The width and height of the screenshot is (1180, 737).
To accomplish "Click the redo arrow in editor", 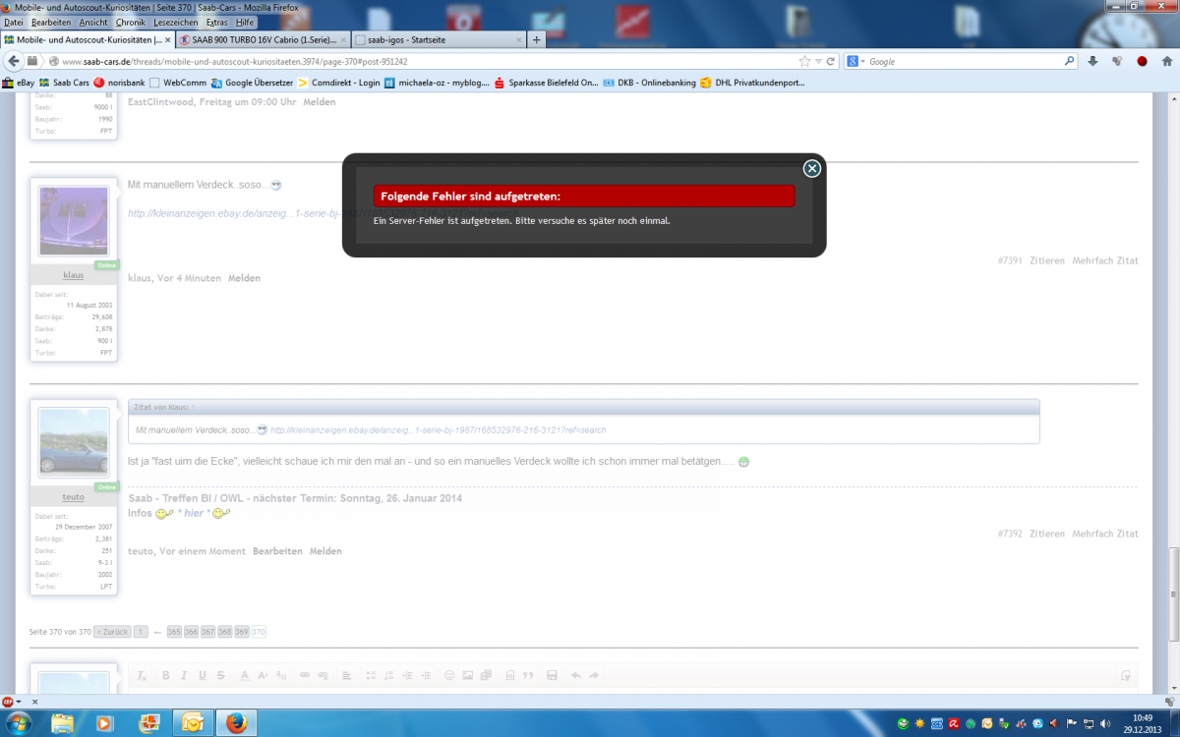I will (594, 675).
